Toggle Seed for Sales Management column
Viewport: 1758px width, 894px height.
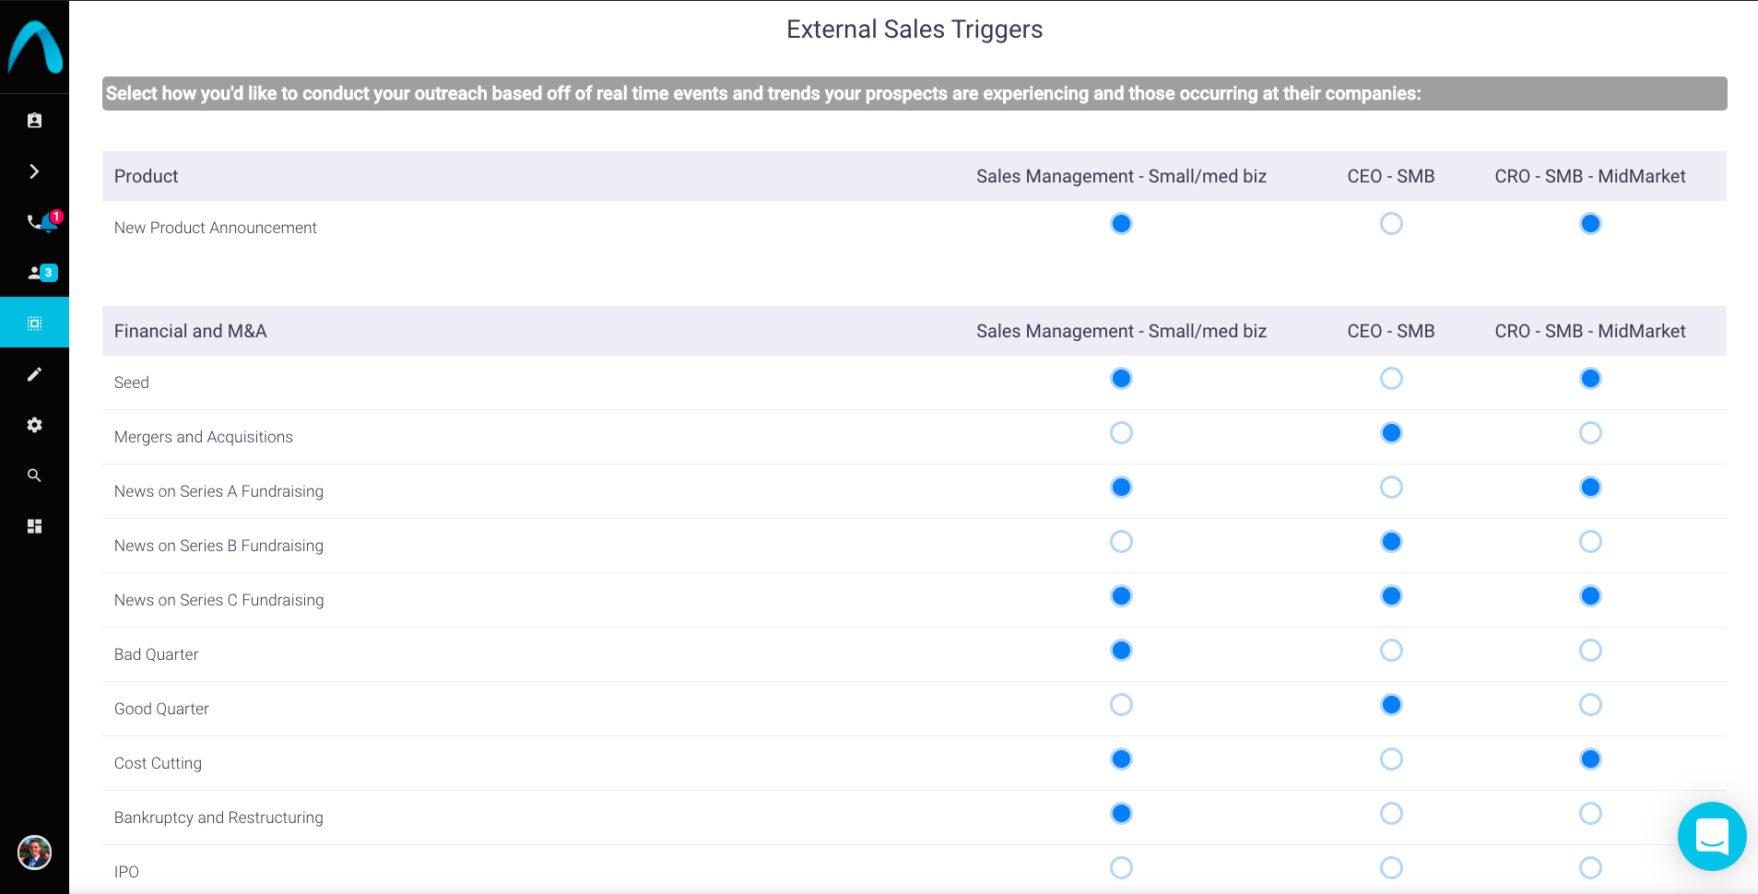click(1121, 379)
